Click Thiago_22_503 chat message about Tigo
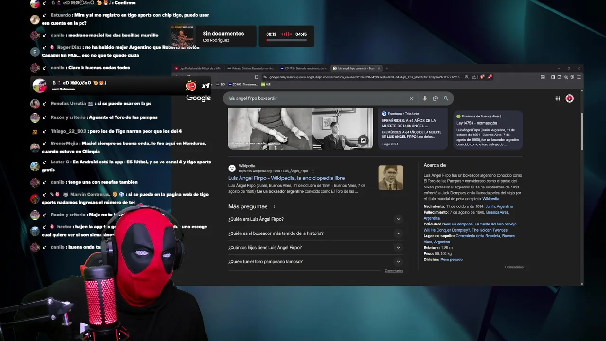606x341 pixels. tap(116, 131)
